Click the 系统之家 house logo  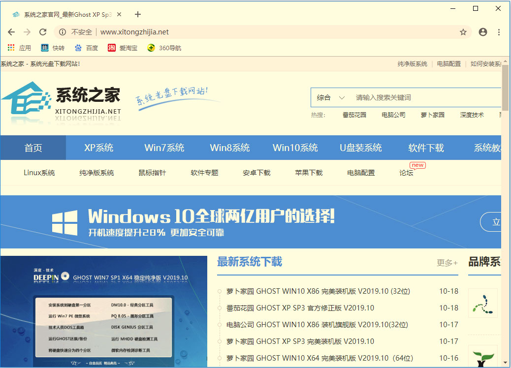tap(26, 98)
